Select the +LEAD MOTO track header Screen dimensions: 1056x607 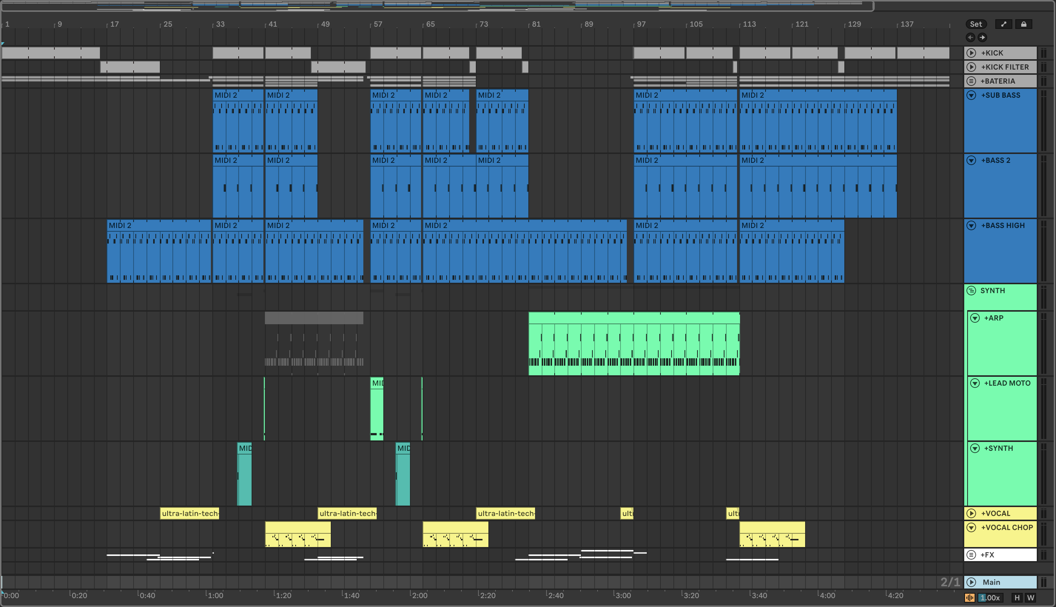coord(1007,383)
